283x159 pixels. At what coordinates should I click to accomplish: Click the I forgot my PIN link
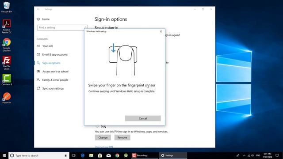(104, 147)
